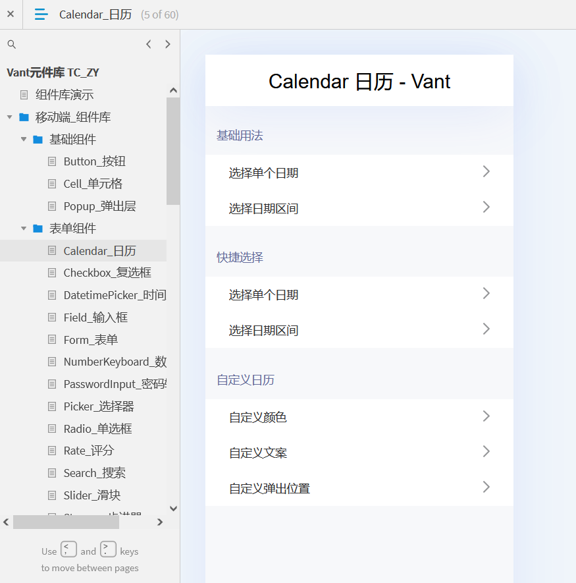Click page icon beside 组件库演示
The image size is (576, 583).
(x=24, y=95)
